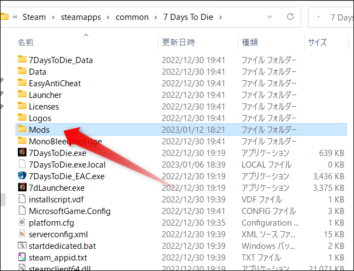Select the serverconfig.xml file name

tap(58, 234)
